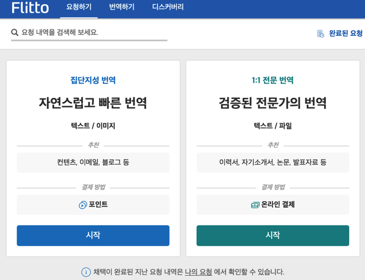This screenshot has width=365, height=280.
Task: Switch to the 번역하기 tab
Action: [122, 7]
